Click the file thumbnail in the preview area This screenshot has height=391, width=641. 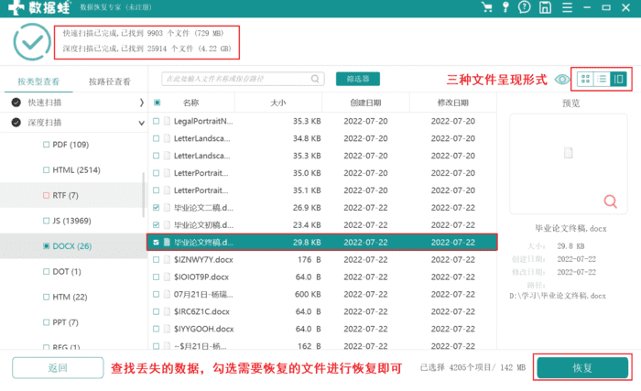(569, 153)
